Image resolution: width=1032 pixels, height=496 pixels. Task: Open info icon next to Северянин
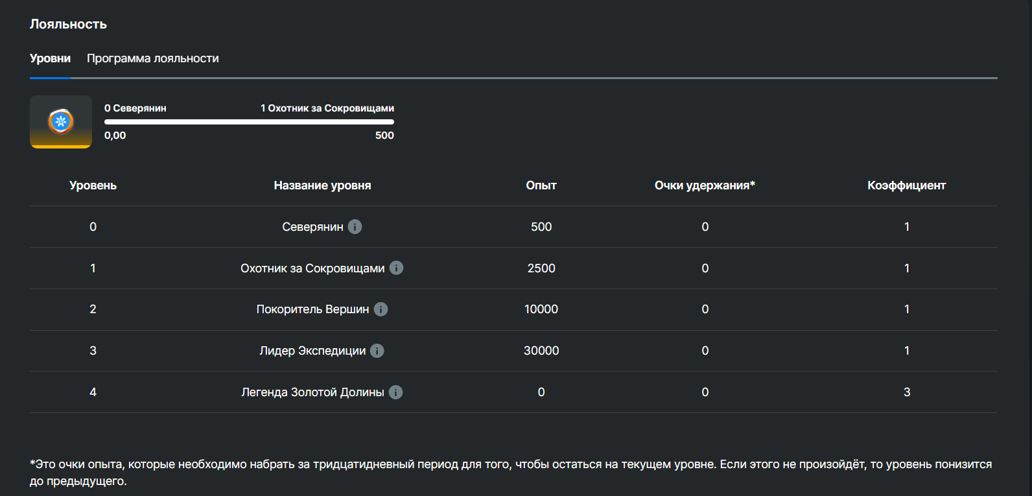355,226
